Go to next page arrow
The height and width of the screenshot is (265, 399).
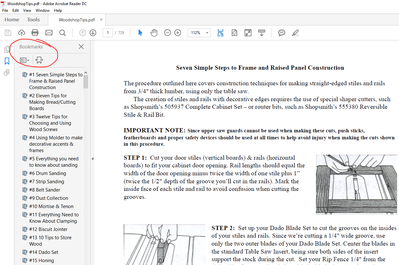(93, 33)
